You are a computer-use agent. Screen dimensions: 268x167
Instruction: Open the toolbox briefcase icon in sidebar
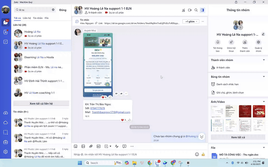point(5,142)
